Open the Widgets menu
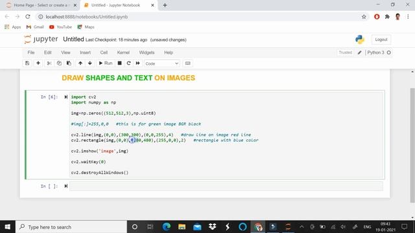Image resolution: width=415 pixels, height=233 pixels. [x=147, y=52]
